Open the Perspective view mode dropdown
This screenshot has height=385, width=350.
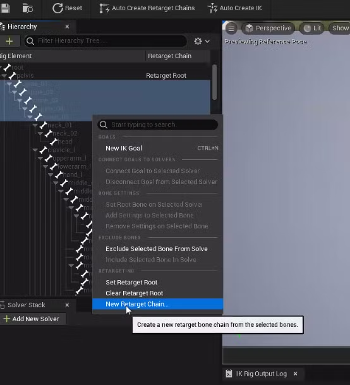(269, 28)
